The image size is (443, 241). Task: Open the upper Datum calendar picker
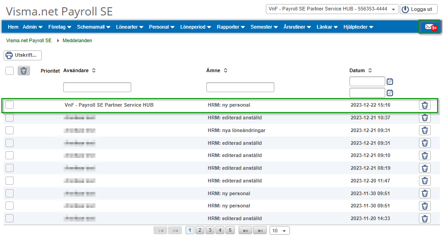pyautogui.click(x=390, y=82)
